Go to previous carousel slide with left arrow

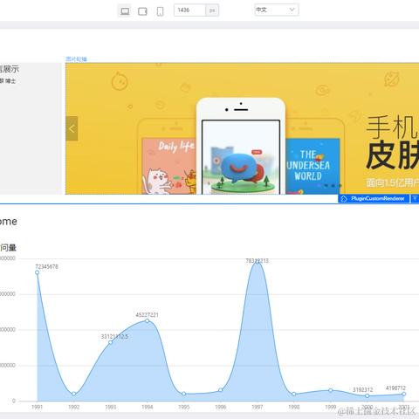[x=72, y=128]
